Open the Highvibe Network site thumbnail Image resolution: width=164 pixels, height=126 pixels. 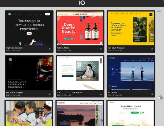[x=29, y=28]
